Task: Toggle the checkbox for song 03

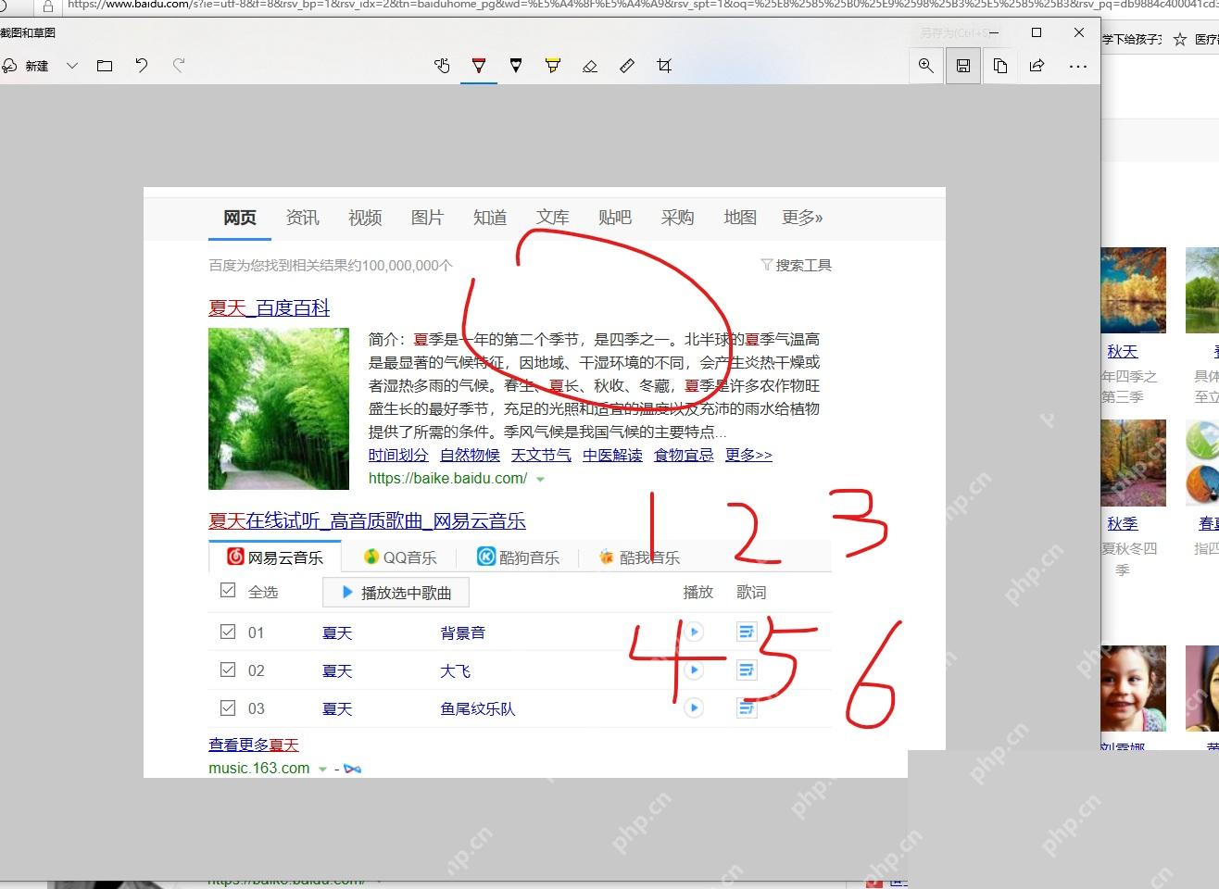Action: tap(228, 707)
